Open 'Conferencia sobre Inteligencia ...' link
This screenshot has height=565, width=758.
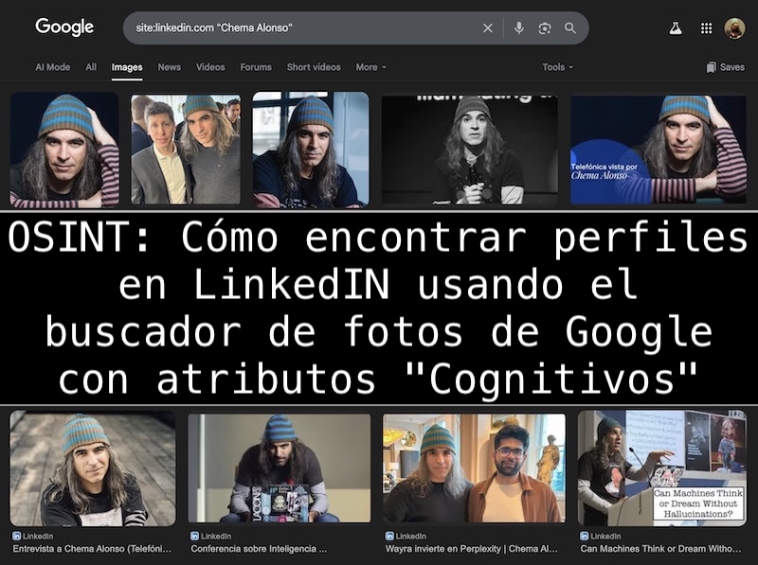pos(259,549)
